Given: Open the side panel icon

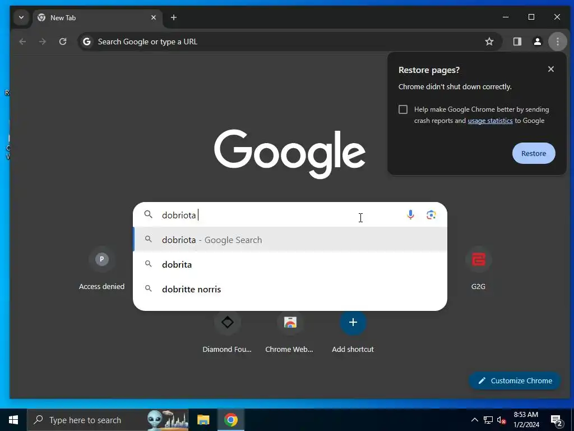Looking at the screenshot, I should [517, 42].
